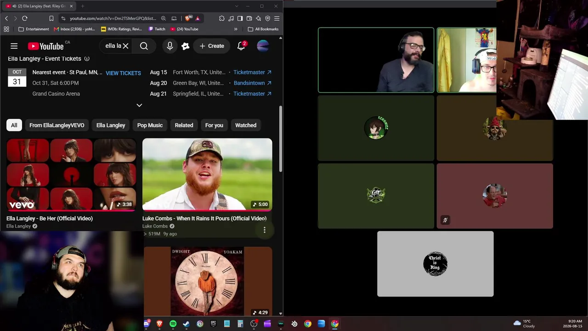The width and height of the screenshot is (588, 331).
Task: Select the Watched filter chip
Action: (x=246, y=125)
